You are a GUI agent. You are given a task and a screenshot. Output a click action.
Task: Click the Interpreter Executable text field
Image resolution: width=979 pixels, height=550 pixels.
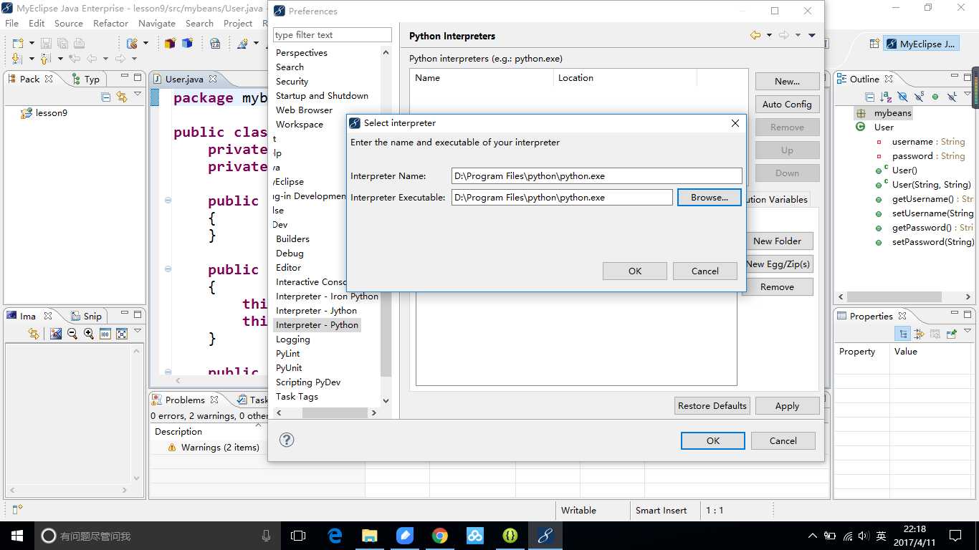[562, 197]
